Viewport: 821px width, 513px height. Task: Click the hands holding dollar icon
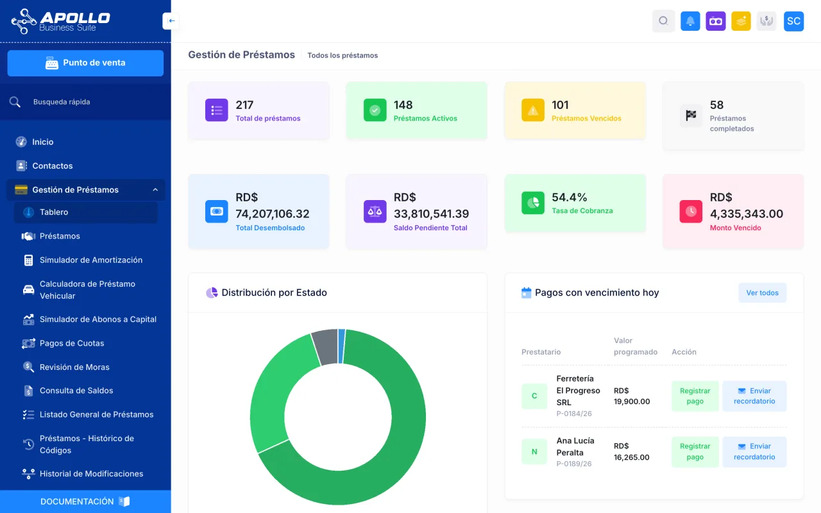pyautogui.click(x=766, y=21)
